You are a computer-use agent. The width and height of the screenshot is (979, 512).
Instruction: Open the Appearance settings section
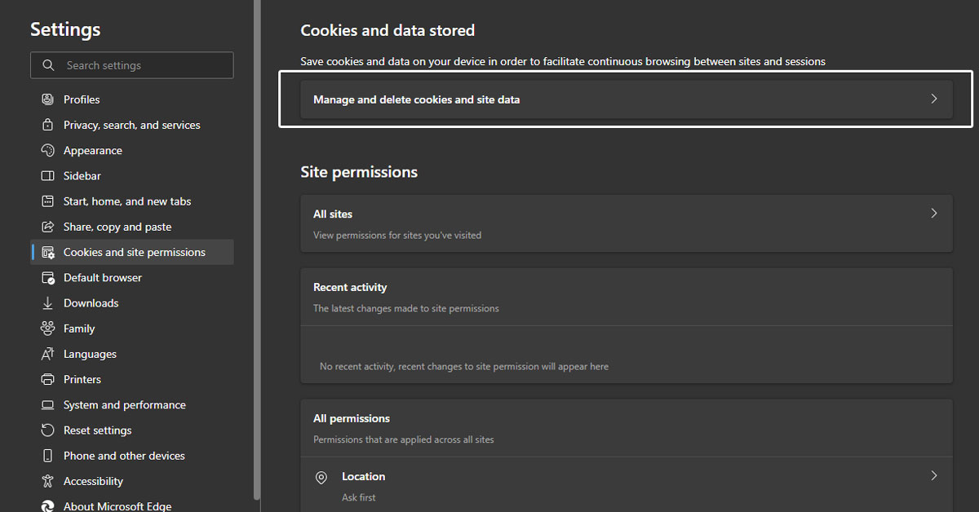click(x=132, y=150)
